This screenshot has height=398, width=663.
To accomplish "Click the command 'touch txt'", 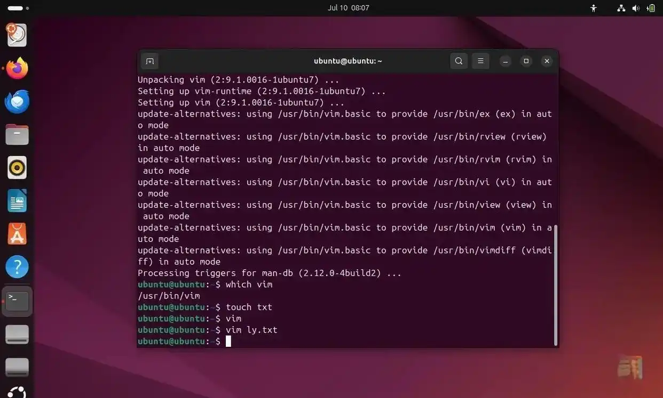I will point(249,307).
